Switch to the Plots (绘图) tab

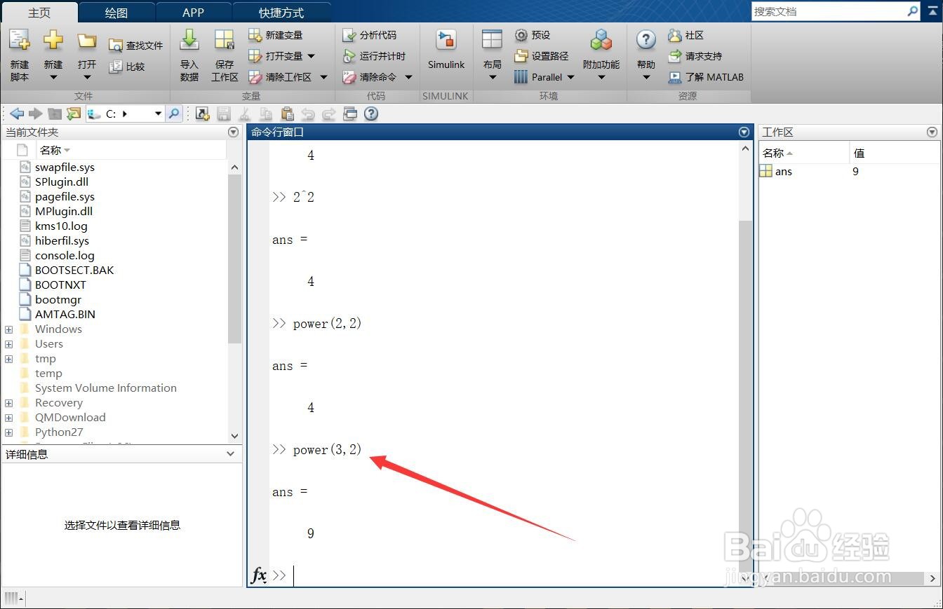coord(116,13)
